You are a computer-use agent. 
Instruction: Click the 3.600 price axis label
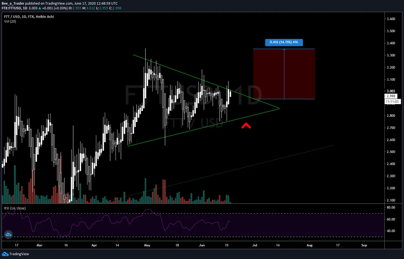tap(391, 19)
